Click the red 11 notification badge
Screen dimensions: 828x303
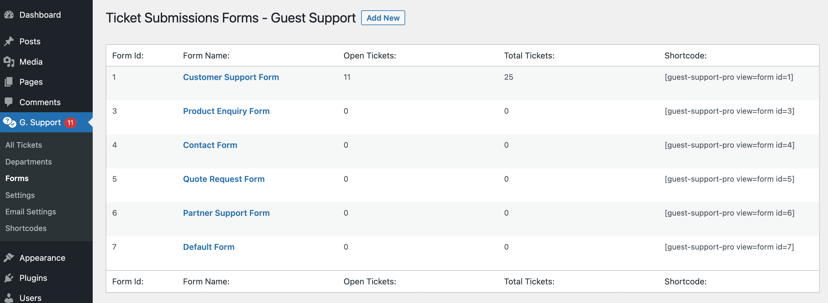[70, 123]
